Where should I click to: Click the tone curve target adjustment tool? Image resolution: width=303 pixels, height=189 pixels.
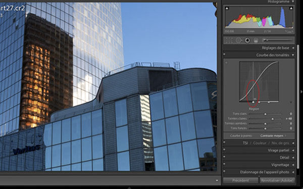226,63
